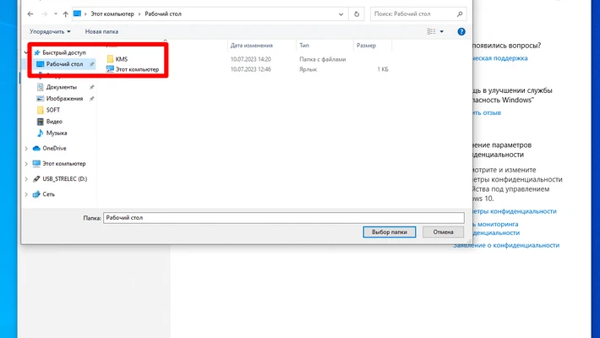Click the Папка name input field
Viewport: 600px width, 338px height.
[x=283, y=217]
